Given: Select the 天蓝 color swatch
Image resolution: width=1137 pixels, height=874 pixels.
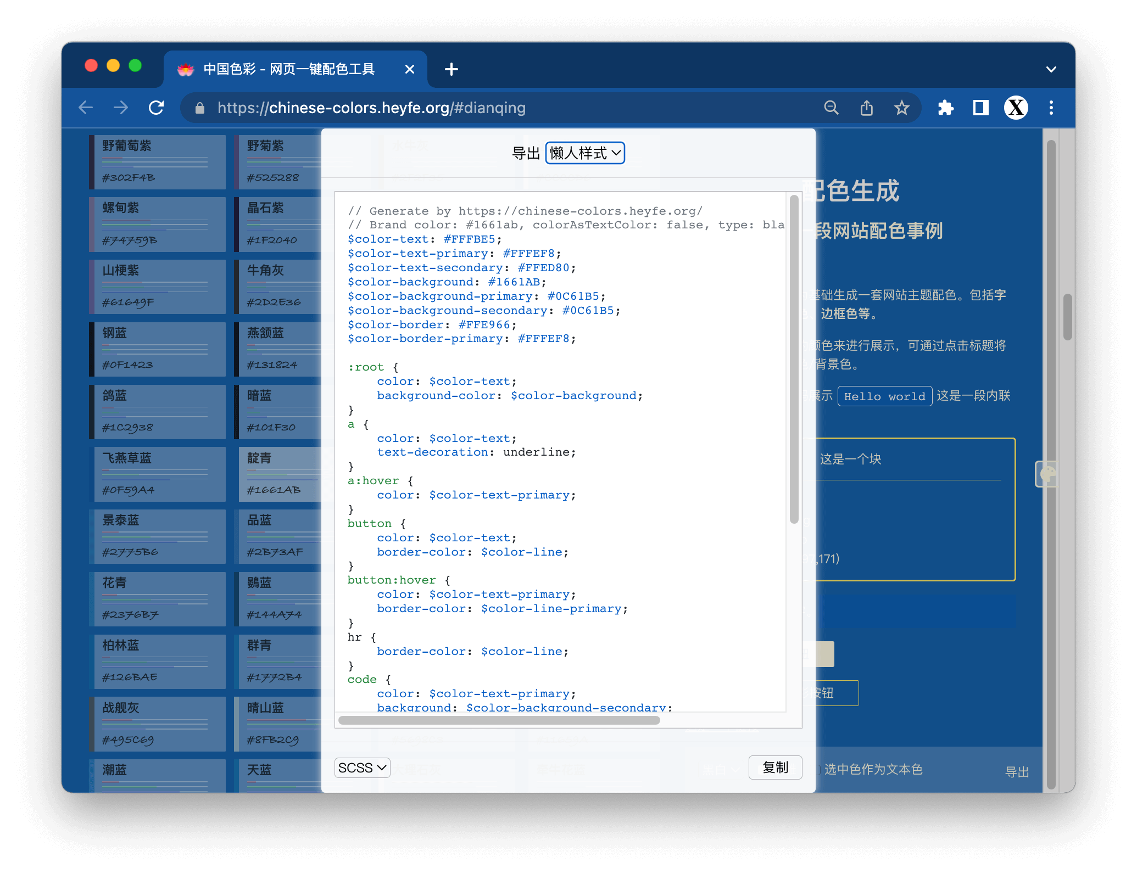Looking at the screenshot, I should click(278, 776).
